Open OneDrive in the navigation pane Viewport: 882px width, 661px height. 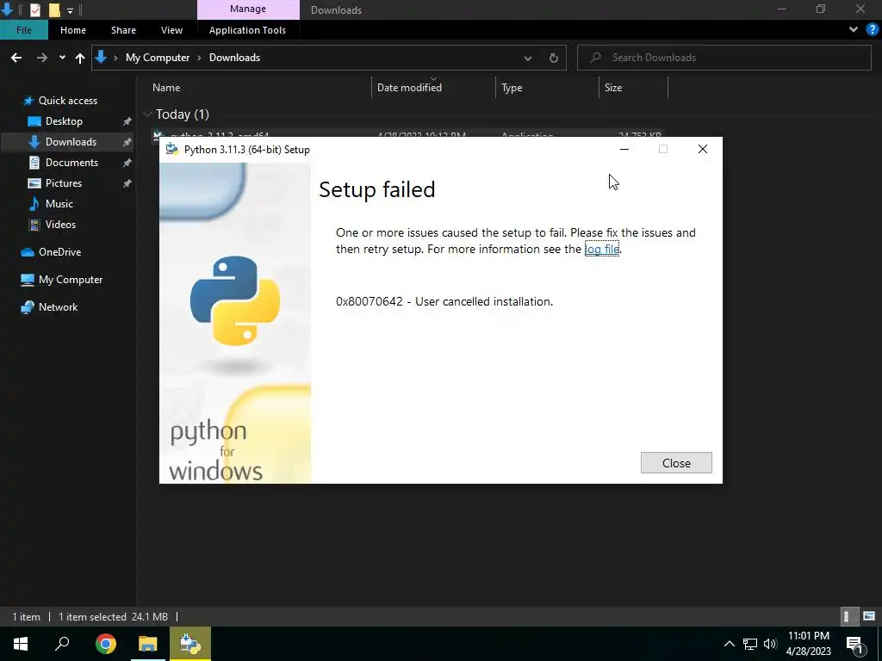click(59, 252)
